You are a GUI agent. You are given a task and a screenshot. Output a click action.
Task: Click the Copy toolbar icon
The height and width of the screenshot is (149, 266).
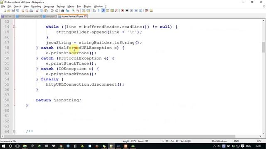coord(42,11)
